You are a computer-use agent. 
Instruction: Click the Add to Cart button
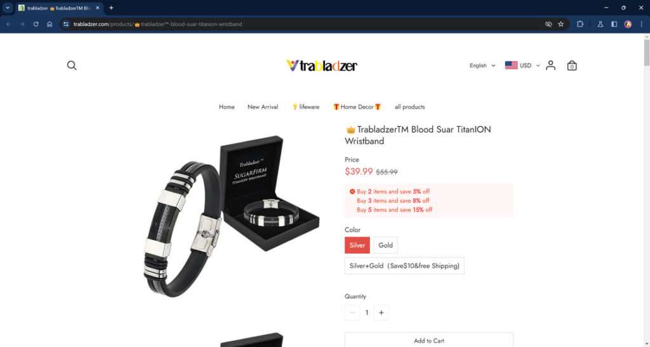click(428, 340)
